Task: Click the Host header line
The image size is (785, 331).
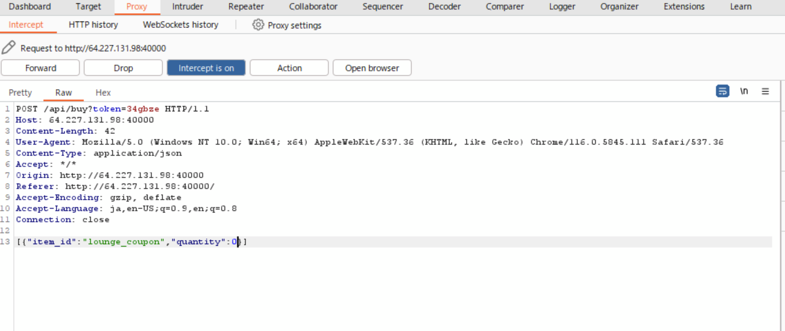Action: pos(85,120)
